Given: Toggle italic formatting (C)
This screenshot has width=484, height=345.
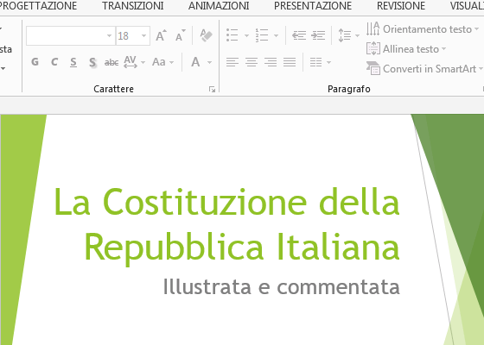Looking at the screenshot, I should 54,62.
